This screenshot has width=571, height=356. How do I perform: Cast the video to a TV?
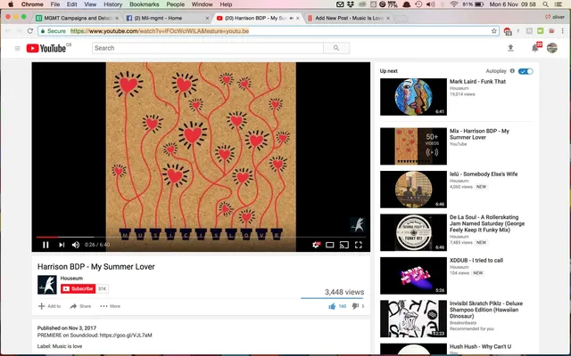343,245
